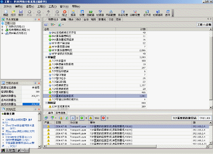Screen dimensions: 213x154
Task: Click the refresh icon in diagnosis toolbar
Action: (60, 25)
